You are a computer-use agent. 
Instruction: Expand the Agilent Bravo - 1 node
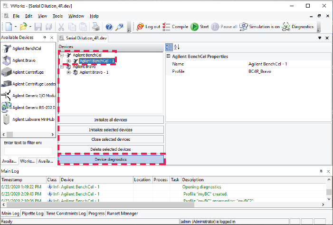[x=68, y=72]
